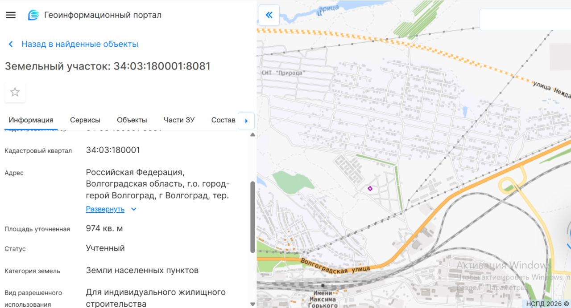Image resolution: width=571 pixels, height=308 pixels.
Task: Click the Вид разрешенного использования label
Action: (x=33, y=299)
